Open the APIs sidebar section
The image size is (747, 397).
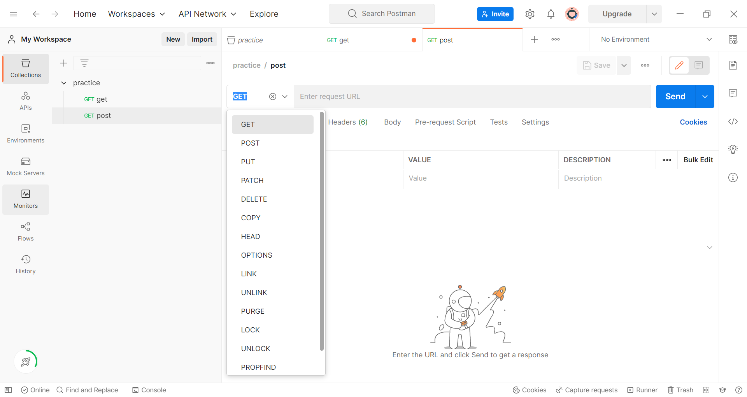click(26, 101)
